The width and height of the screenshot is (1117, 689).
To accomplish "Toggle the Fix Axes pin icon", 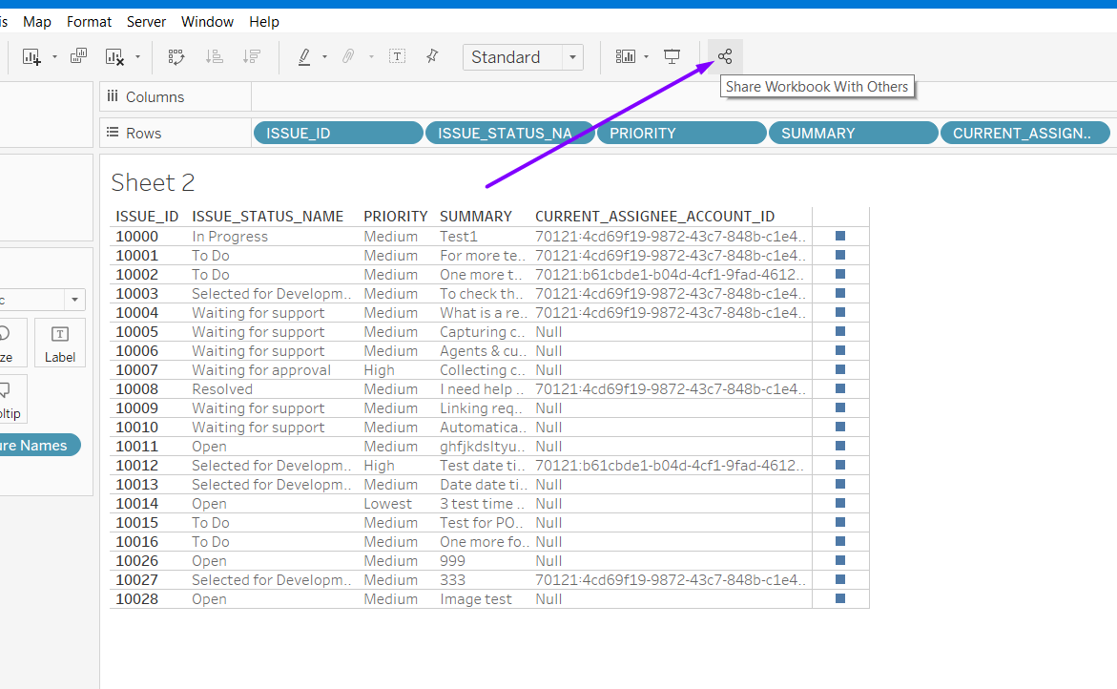I will pyautogui.click(x=432, y=57).
